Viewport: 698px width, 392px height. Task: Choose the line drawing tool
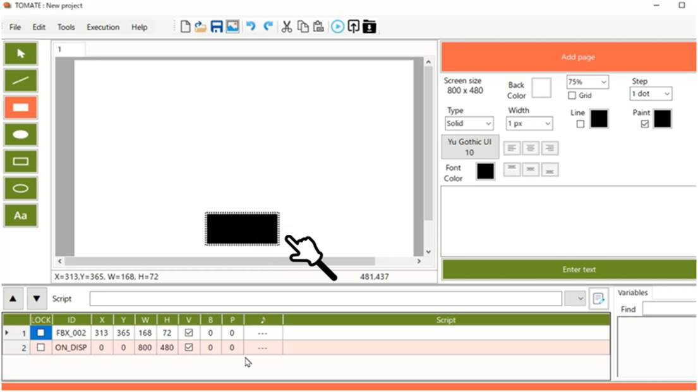coord(20,81)
